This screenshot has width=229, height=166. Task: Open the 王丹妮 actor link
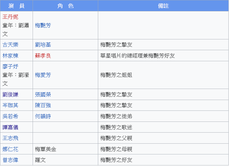coord(10,17)
